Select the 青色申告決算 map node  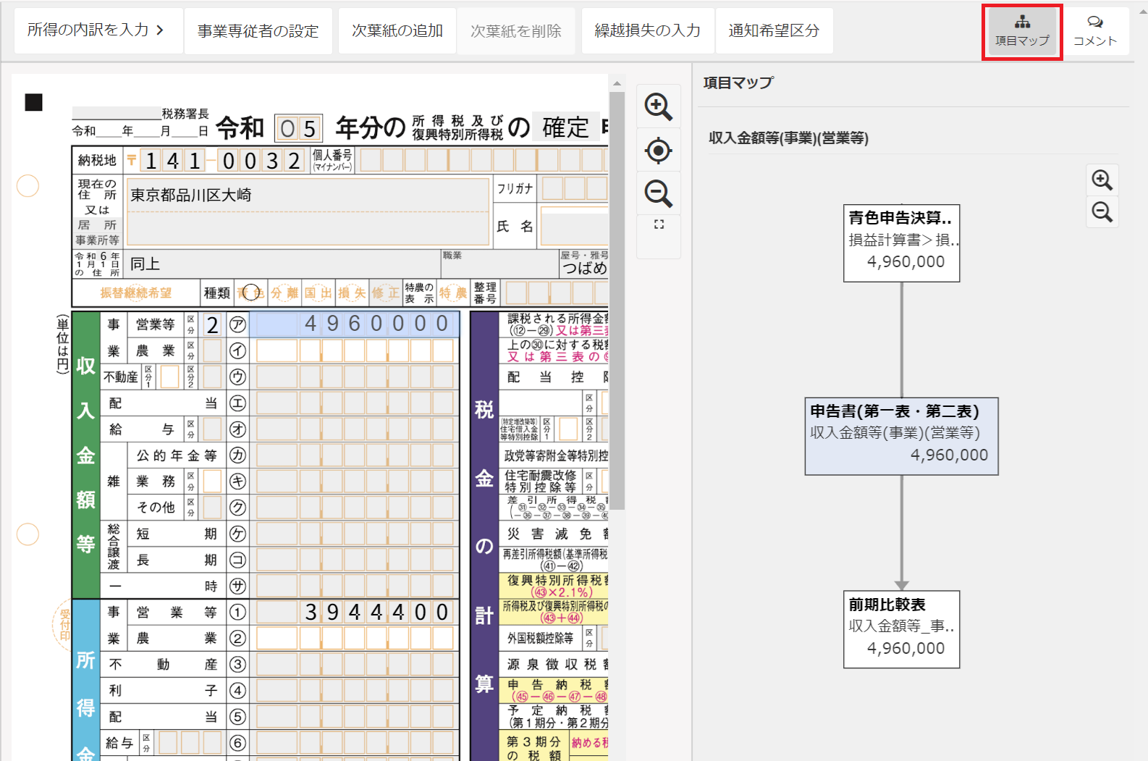point(901,243)
